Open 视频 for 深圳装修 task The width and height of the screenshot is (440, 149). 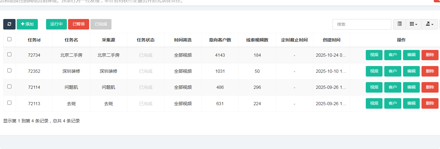click(374, 71)
